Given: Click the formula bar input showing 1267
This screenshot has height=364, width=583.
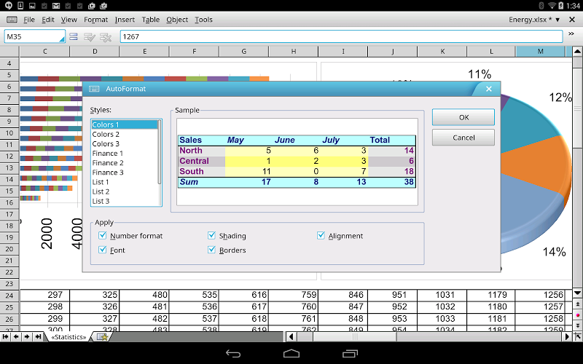Looking at the screenshot, I should 341,36.
